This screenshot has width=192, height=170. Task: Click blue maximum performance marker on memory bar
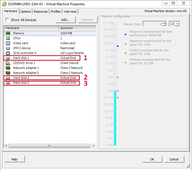[x=117, y=46]
